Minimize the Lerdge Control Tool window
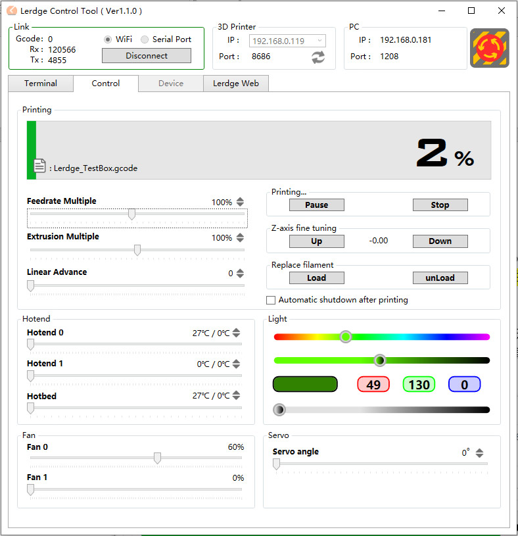Screen dimensions: 518x536 coord(442,11)
